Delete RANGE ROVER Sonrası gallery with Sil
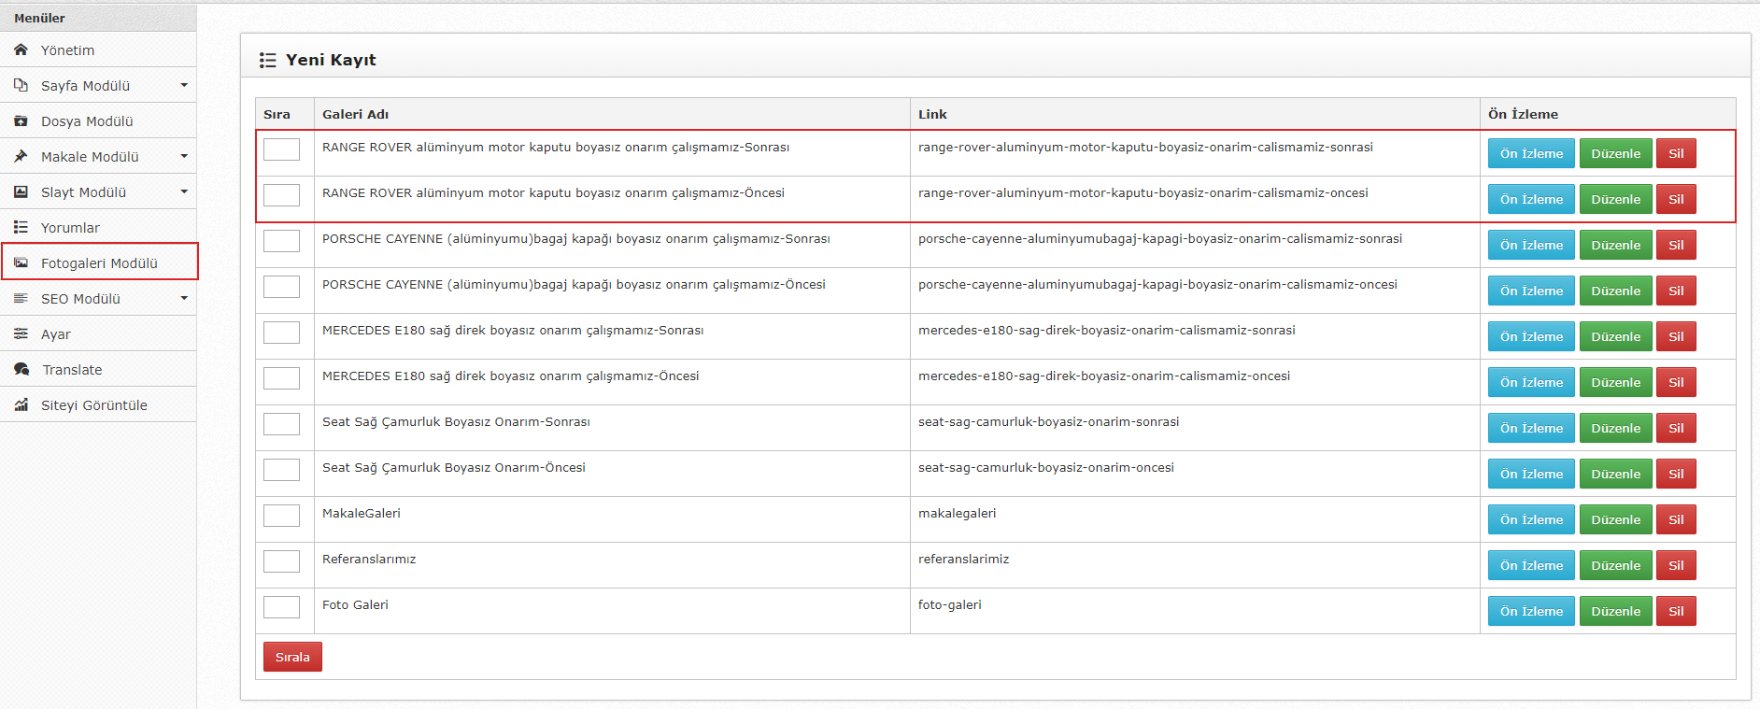 point(1676,153)
